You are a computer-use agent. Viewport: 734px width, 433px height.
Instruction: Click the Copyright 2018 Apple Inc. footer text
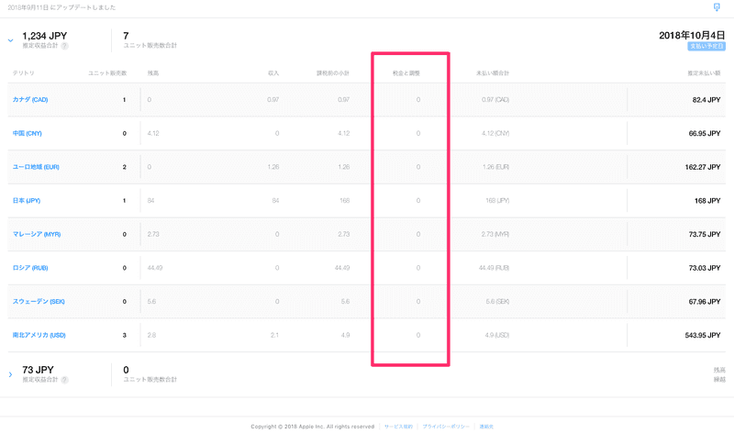pos(312,427)
